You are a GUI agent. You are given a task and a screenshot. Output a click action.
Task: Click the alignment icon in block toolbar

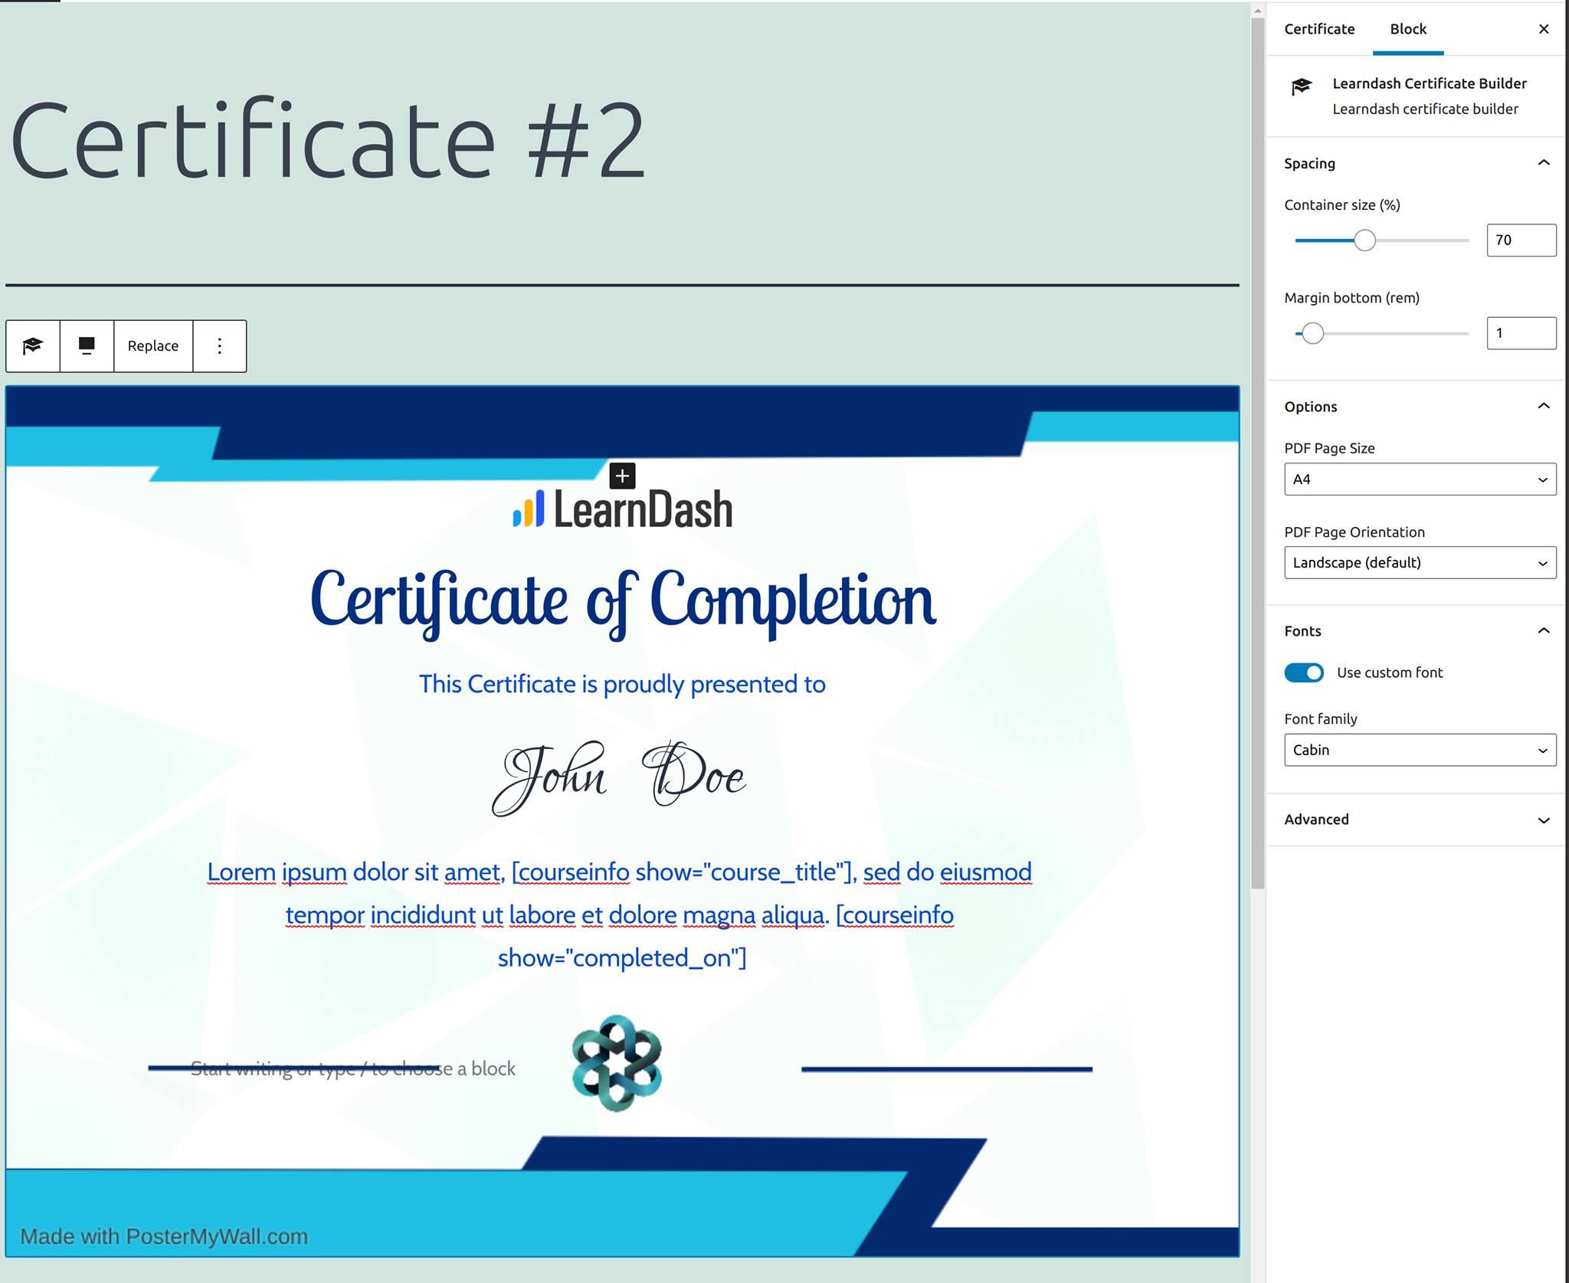87,346
